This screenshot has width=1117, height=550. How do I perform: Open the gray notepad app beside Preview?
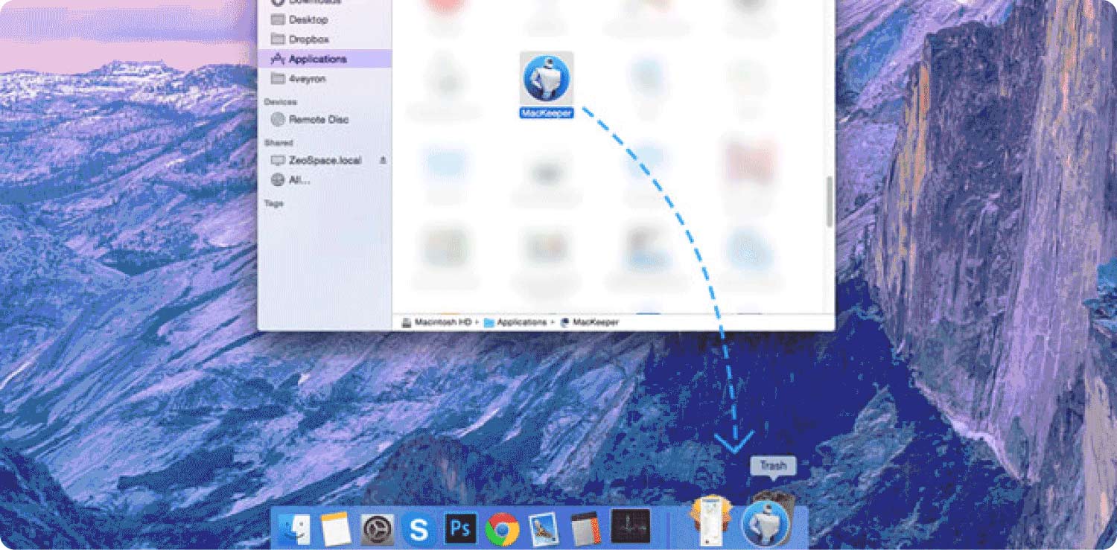(x=585, y=528)
